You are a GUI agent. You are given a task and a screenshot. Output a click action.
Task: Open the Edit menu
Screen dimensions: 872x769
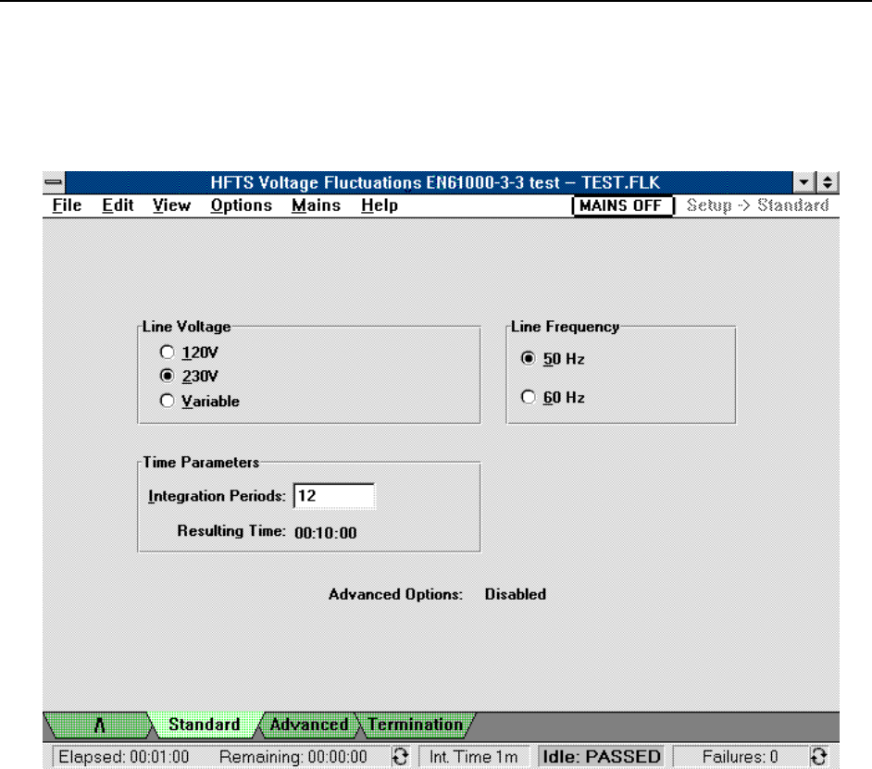(x=118, y=205)
